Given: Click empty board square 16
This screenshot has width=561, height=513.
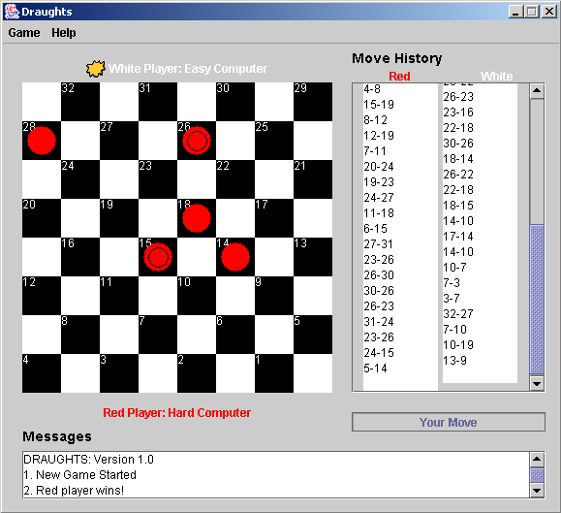Looking at the screenshot, I should pos(80,257).
